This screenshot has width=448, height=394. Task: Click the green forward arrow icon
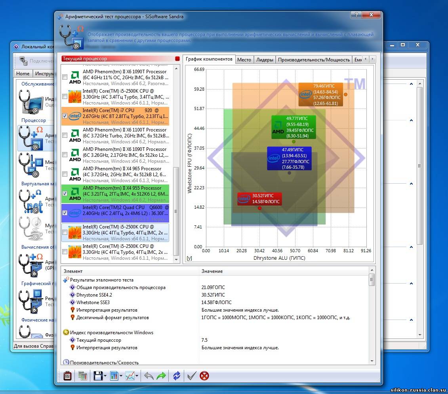(x=162, y=376)
